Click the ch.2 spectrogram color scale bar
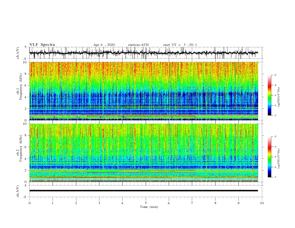This screenshot has width=295, height=228. pyautogui.click(x=270, y=157)
